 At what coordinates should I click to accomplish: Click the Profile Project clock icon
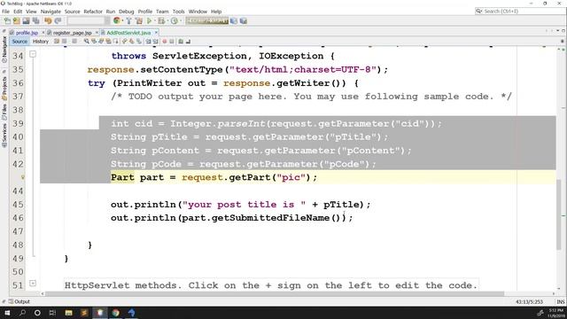point(175,21)
